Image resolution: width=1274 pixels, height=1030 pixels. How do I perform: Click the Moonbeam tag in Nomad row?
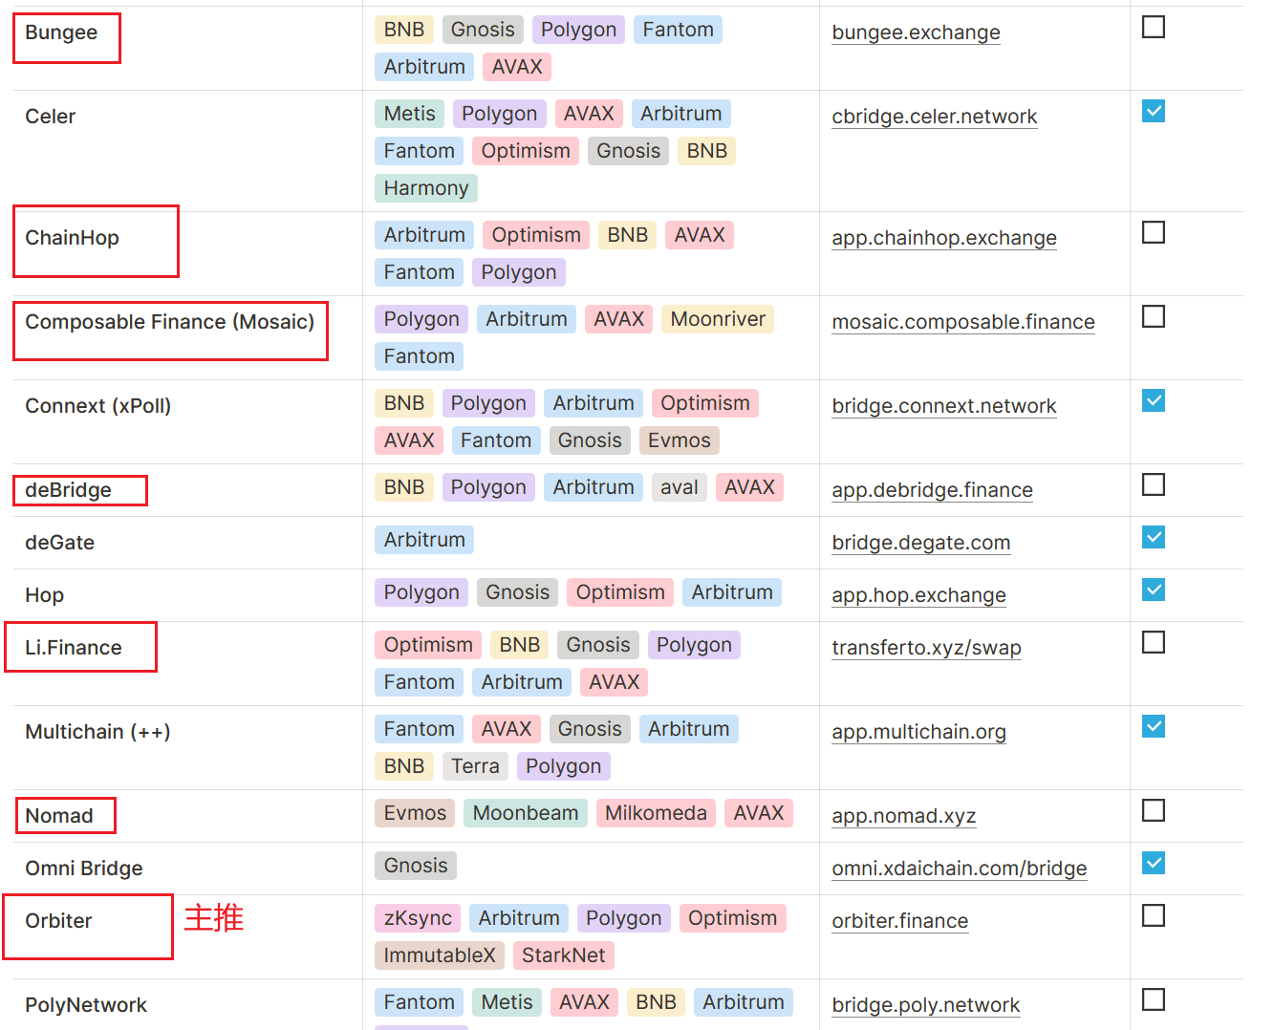[x=525, y=813]
